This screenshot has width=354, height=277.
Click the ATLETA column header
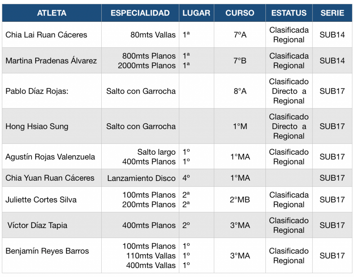coord(52,13)
